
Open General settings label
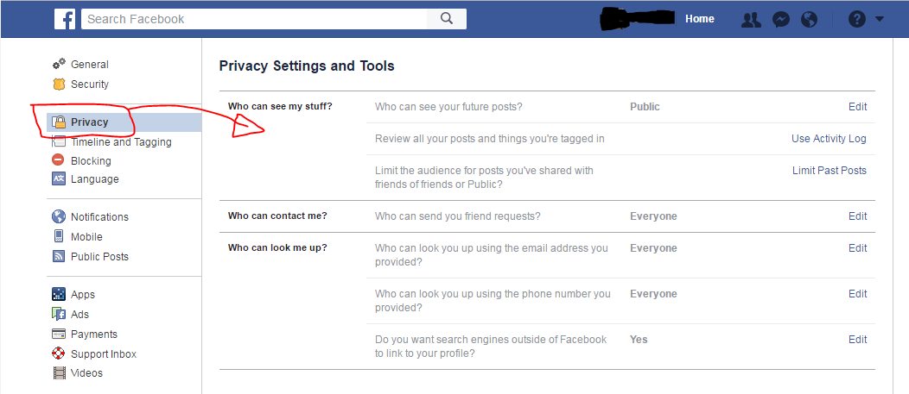[x=90, y=64]
